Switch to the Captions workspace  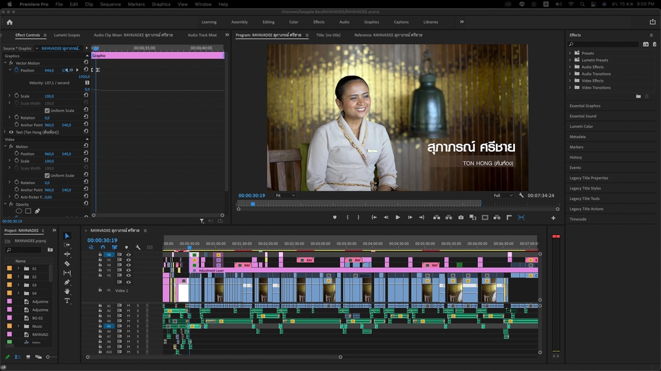401,22
